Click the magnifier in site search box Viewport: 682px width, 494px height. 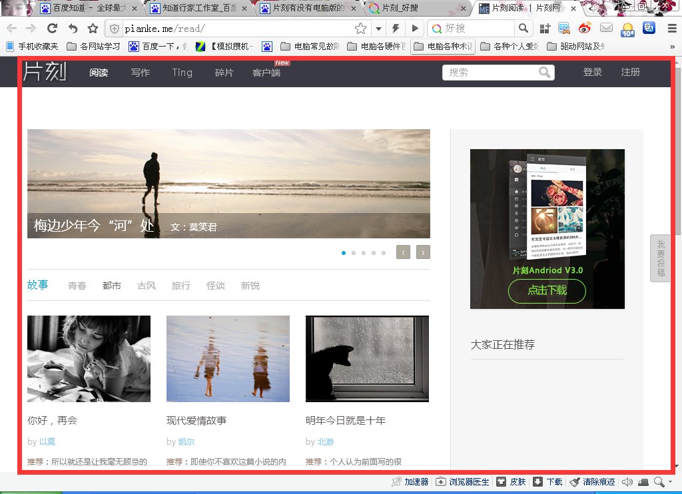[545, 73]
